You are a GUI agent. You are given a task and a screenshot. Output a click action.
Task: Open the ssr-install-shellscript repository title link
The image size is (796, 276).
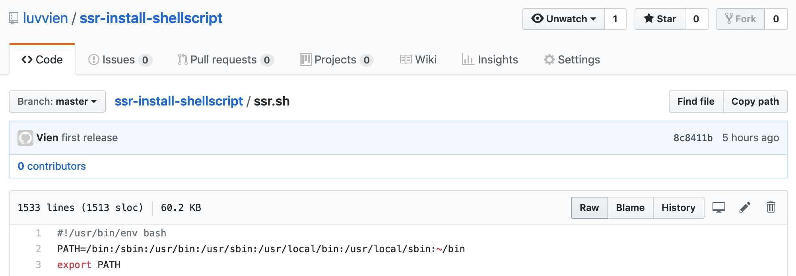[151, 18]
